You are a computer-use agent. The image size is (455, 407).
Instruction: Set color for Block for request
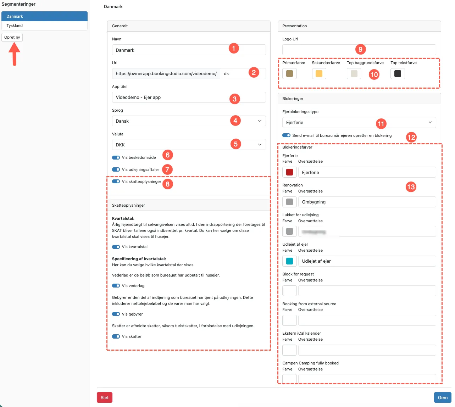coord(289,291)
